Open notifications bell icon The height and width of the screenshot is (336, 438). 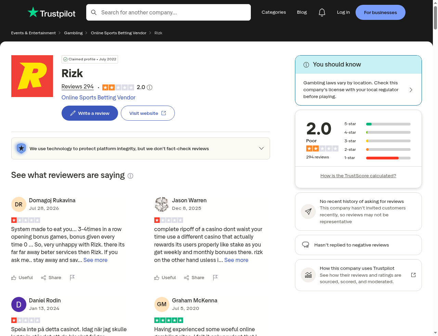pos(322,12)
